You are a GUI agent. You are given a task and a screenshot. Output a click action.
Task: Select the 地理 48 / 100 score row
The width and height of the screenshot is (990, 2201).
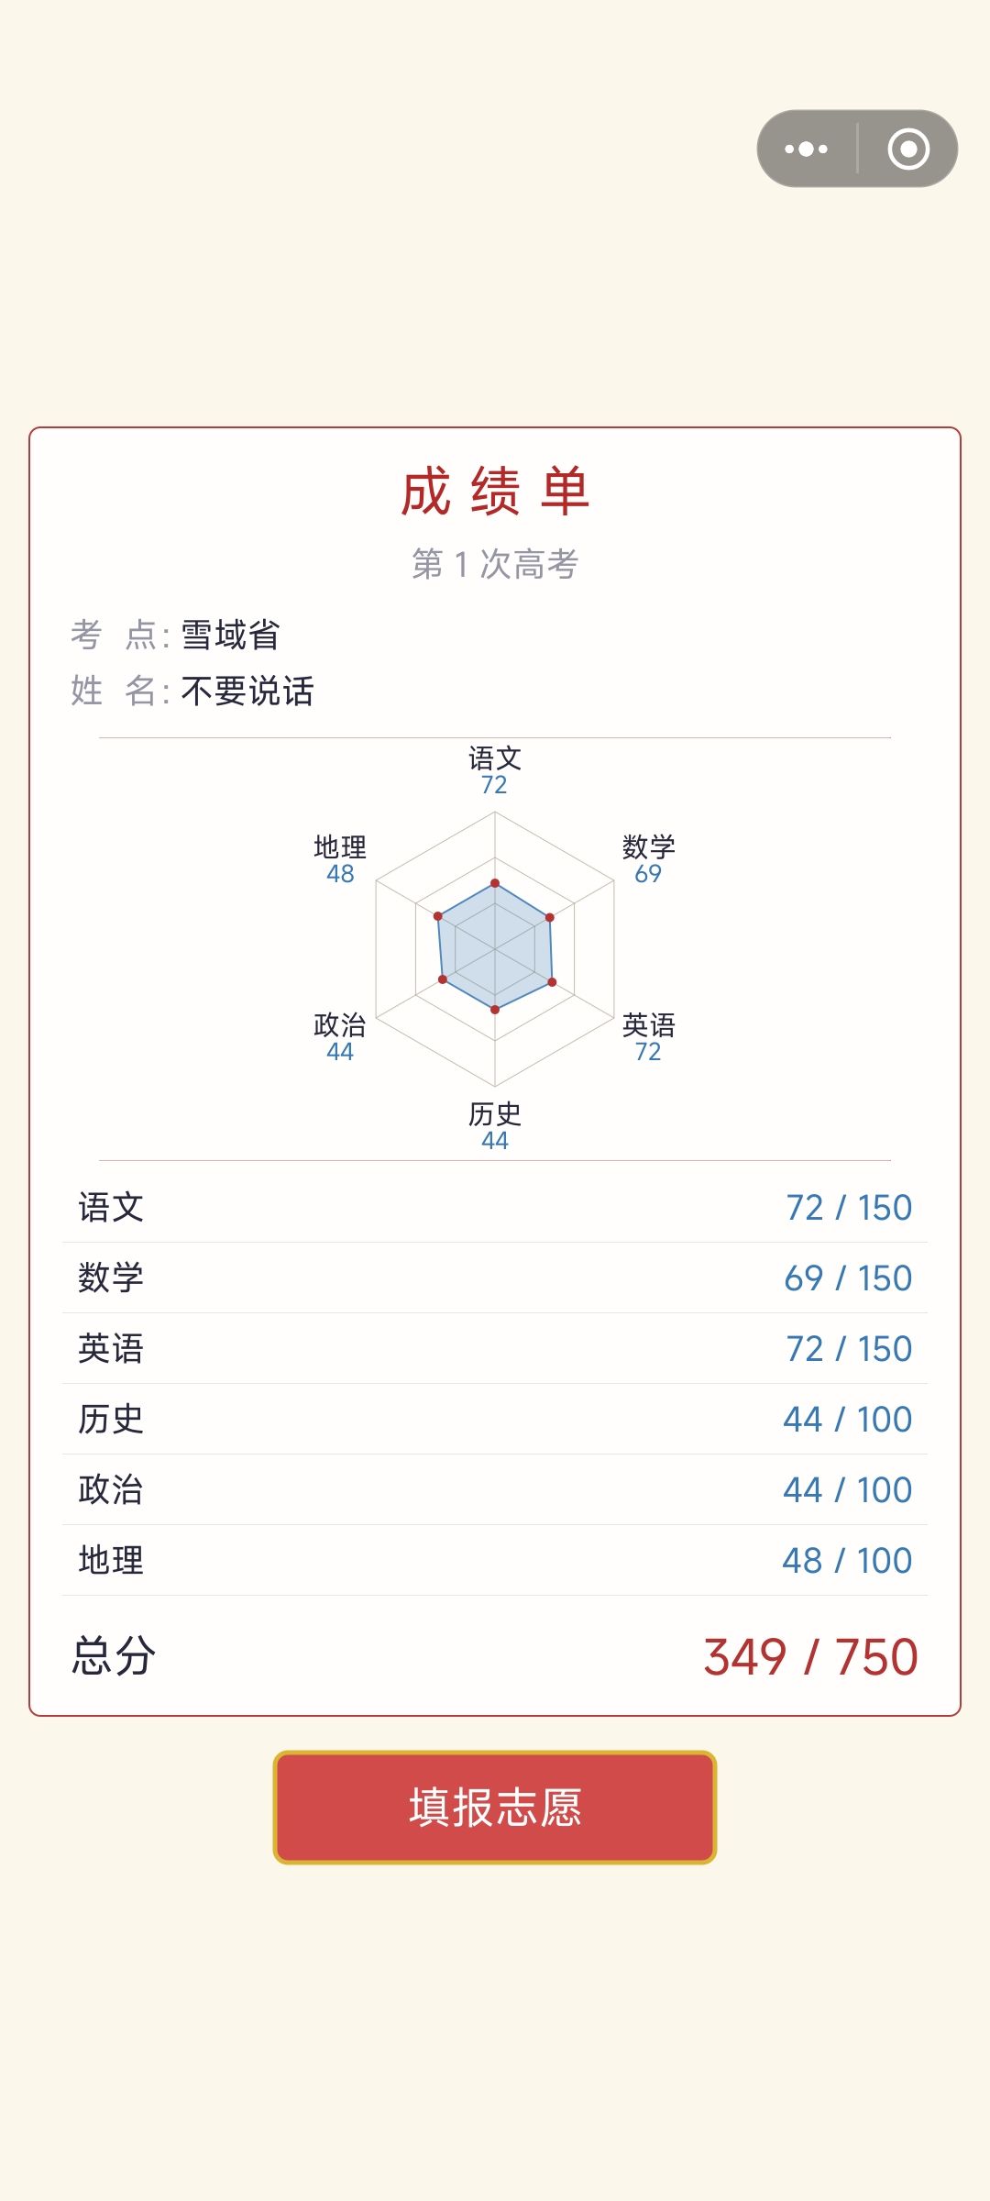[495, 1561]
